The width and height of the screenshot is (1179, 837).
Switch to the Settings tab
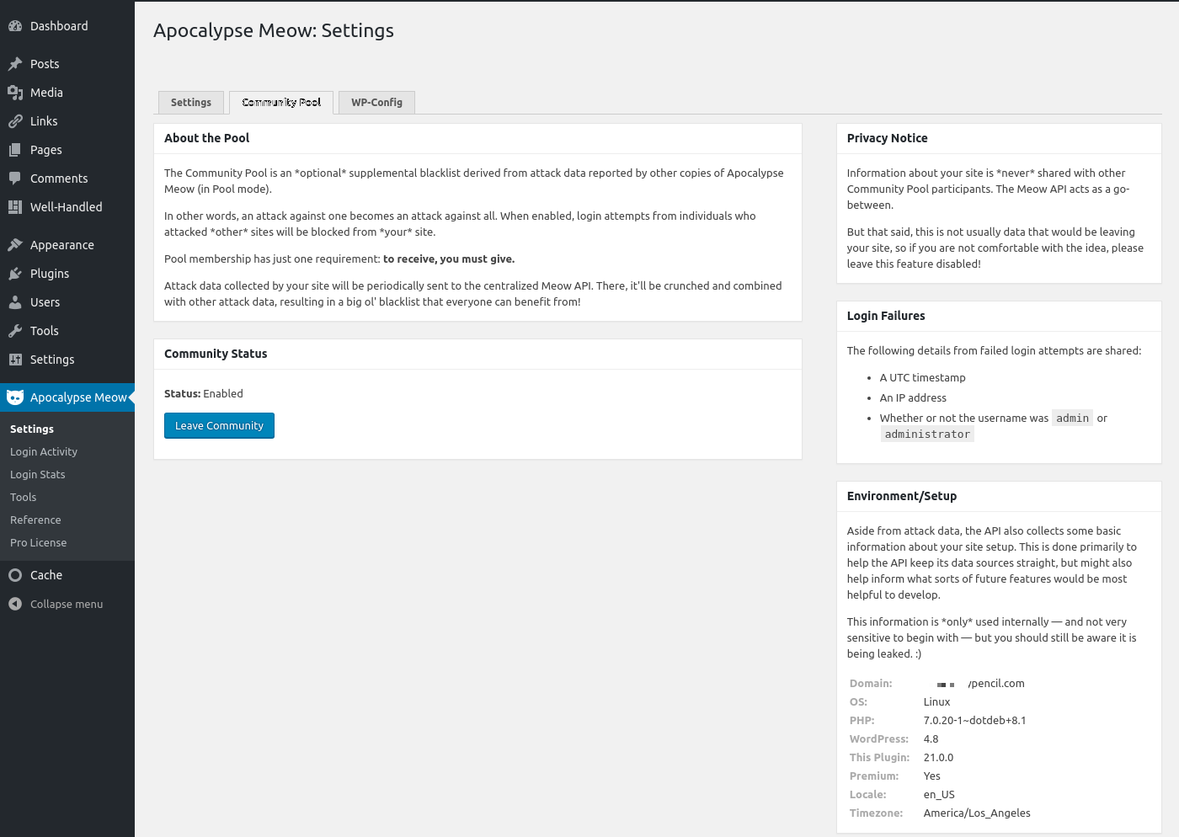(x=191, y=103)
